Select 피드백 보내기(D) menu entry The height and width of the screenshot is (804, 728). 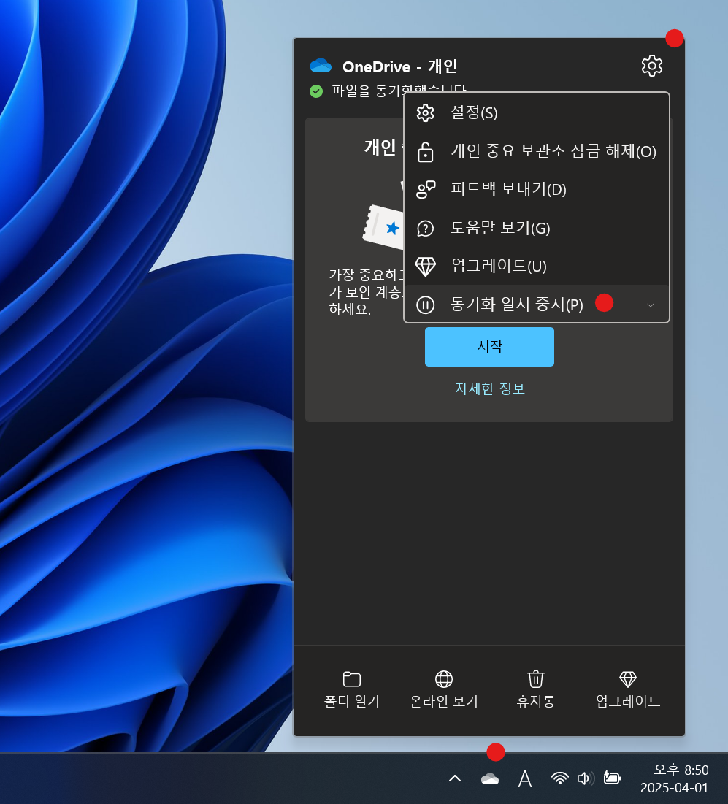click(536, 190)
